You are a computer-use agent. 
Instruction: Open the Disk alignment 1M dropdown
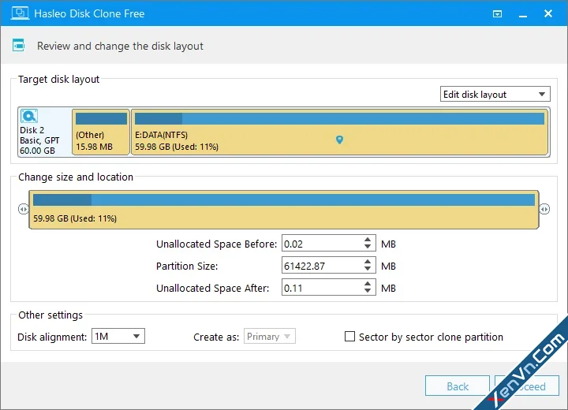point(118,336)
